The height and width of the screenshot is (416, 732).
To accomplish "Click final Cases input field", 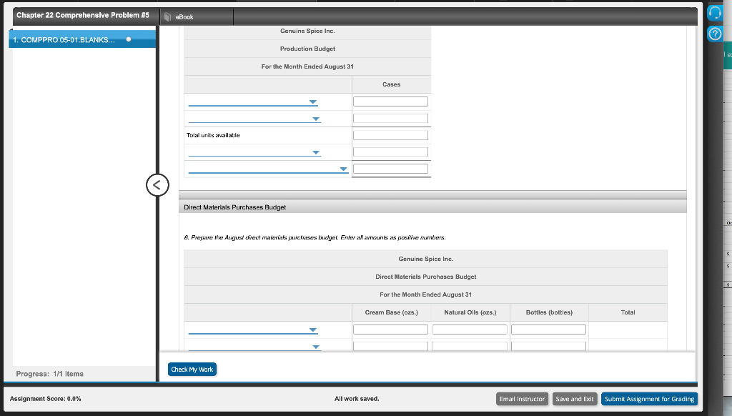I will [x=390, y=169].
